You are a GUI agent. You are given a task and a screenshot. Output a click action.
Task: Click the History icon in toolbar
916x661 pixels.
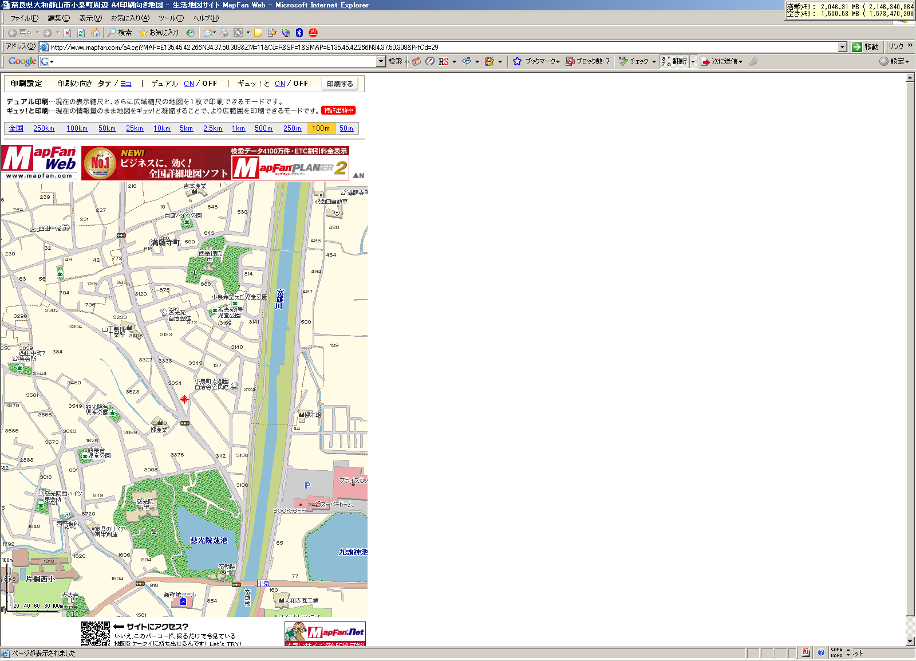click(x=190, y=33)
